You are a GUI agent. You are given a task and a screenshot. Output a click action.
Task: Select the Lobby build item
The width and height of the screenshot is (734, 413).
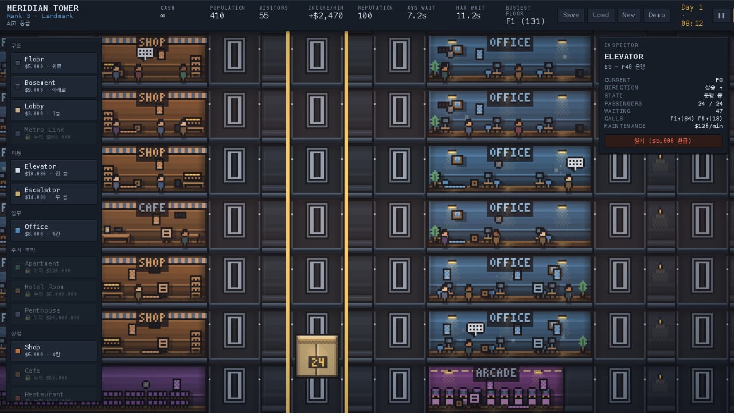[54, 110]
